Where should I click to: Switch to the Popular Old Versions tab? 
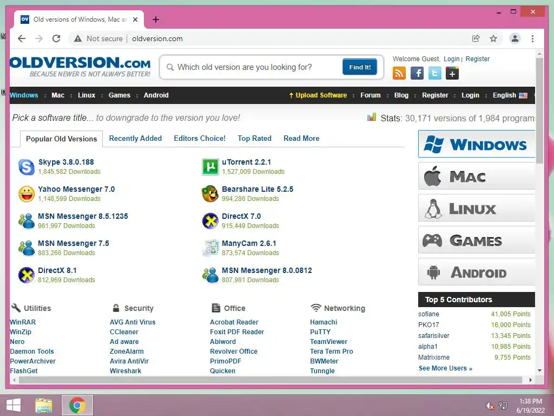click(62, 139)
